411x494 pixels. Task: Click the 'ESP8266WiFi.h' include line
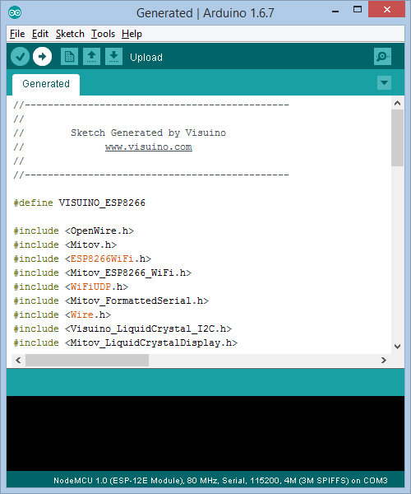pyautogui.click(x=82, y=259)
